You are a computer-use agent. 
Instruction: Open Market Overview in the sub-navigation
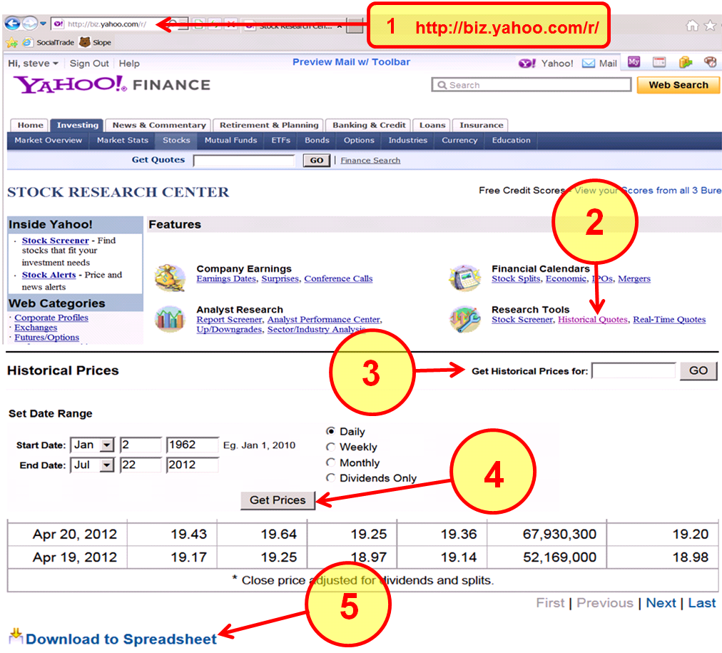point(48,141)
